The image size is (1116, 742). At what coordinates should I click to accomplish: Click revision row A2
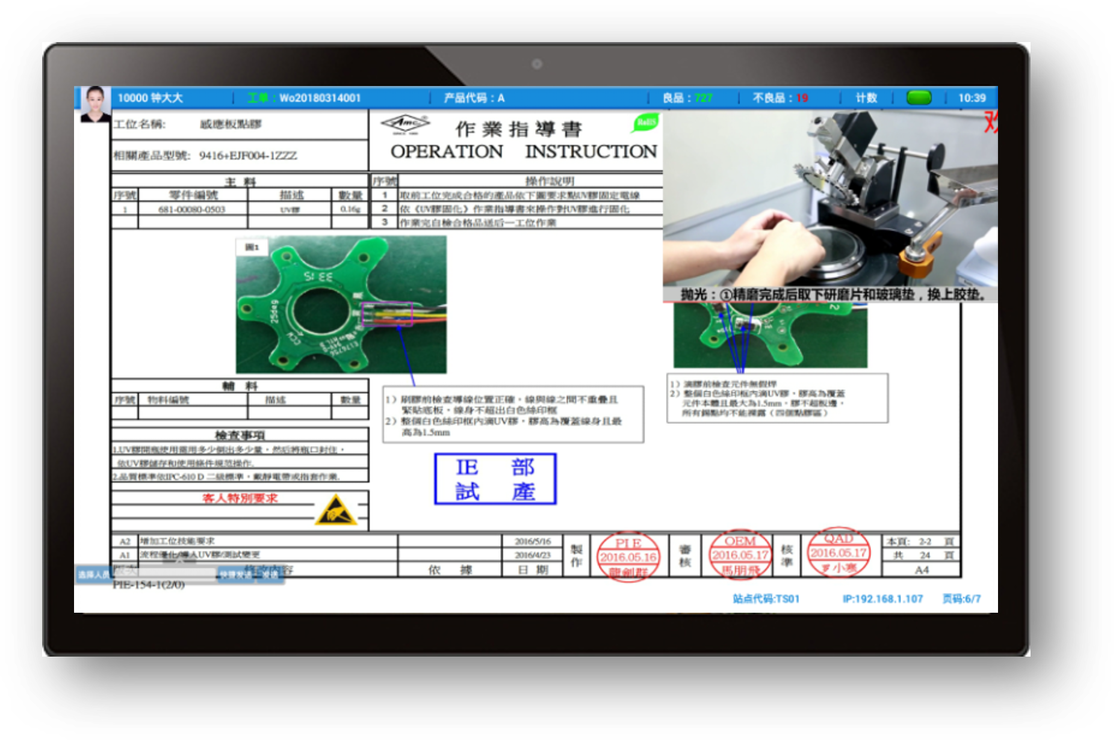click(x=337, y=541)
